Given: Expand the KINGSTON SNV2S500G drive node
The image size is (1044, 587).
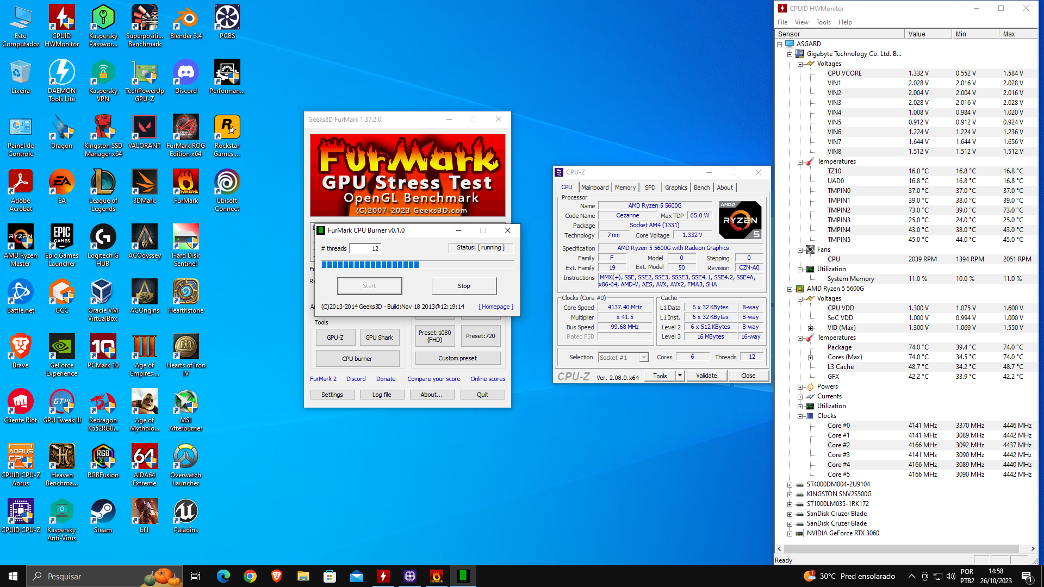Looking at the screenshot, I should (x=790, y=495).
